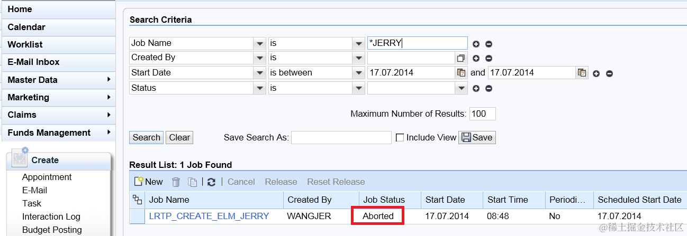Open Funds Management navigation item
This screenshot has width=687, height=236.
pos(58,133)
